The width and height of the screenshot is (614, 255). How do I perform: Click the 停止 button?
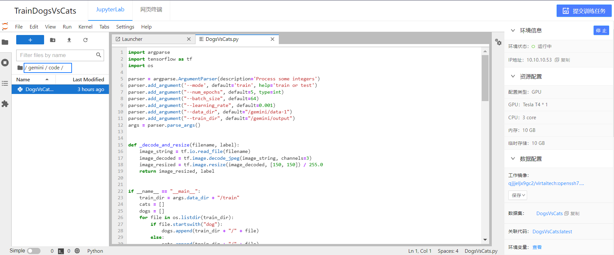pyautogui.click(x=601, y=30)
